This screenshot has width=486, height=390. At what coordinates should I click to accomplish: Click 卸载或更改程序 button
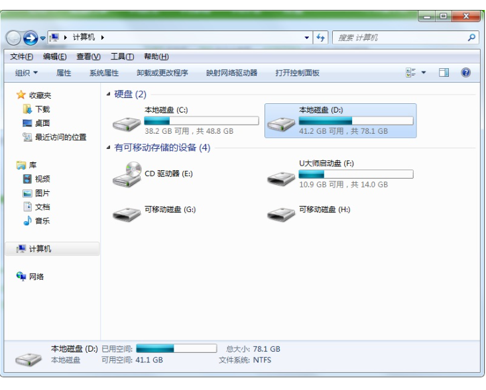pyautogui.click(x=162, y=73)
